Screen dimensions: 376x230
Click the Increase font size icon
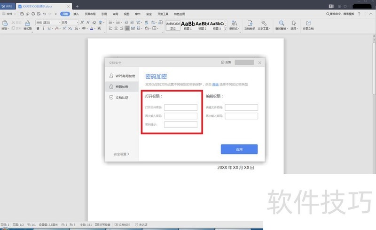tap(82, 23)
